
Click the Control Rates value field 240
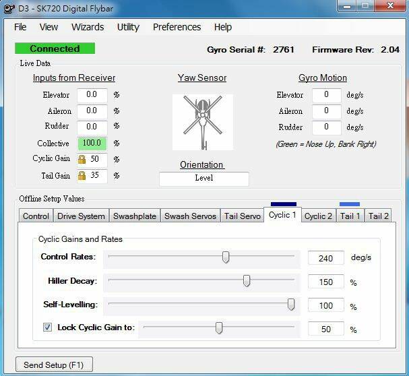coord(326,258)
